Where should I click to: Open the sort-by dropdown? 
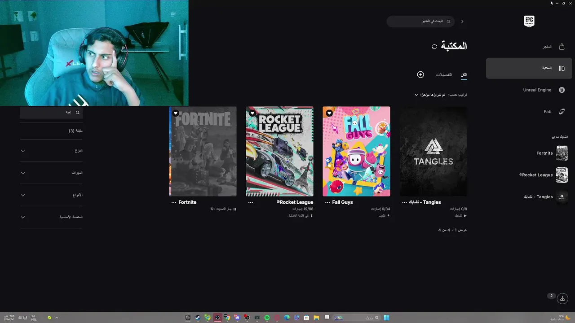click(x=430, y=95)
